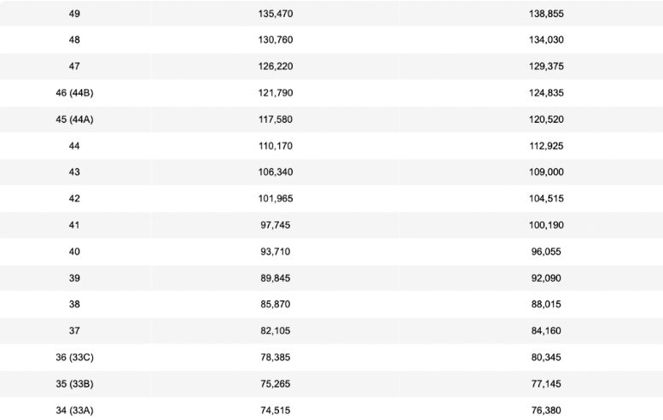Select the 76,380 cell
This screenshot has width=663, height=420.
[x=546, y=411]
